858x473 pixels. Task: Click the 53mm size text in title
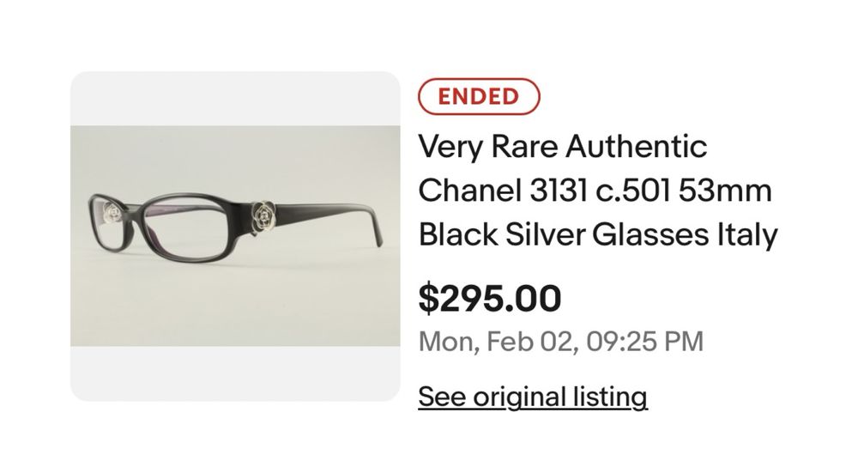726,191
